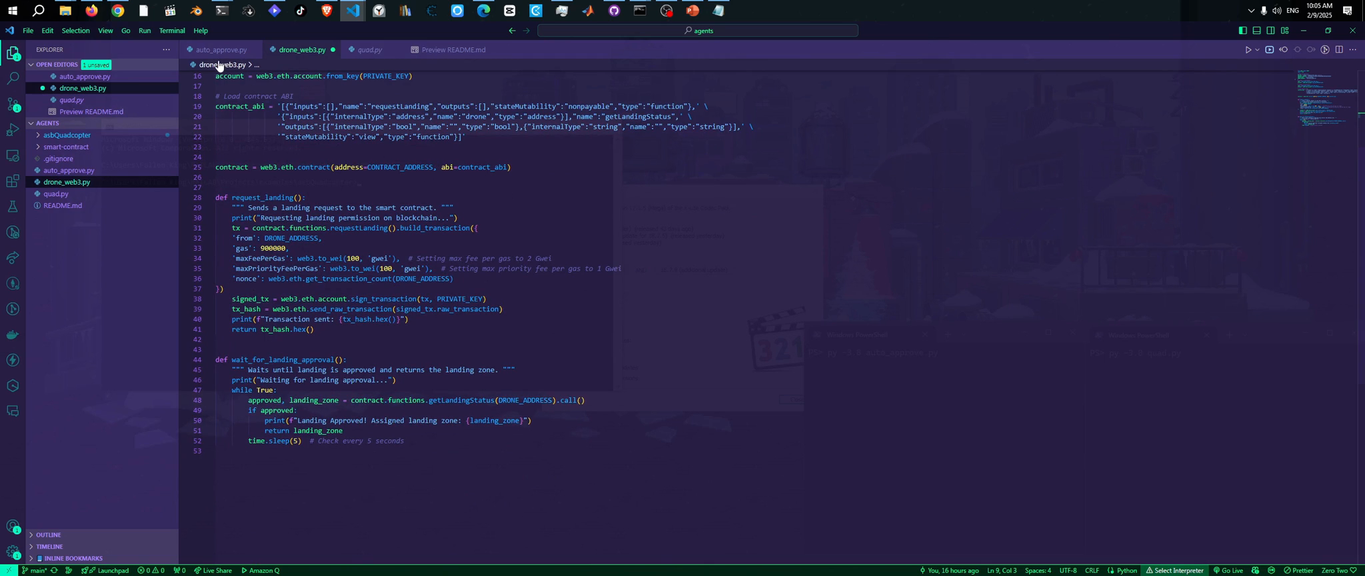Open Source Control view in activity bar

pos(13,104)
